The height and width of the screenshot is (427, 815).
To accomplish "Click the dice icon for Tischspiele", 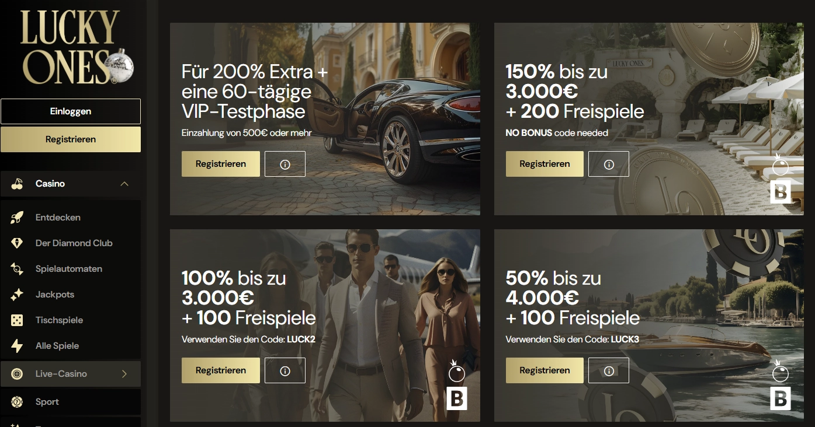I will pos(17,320).
